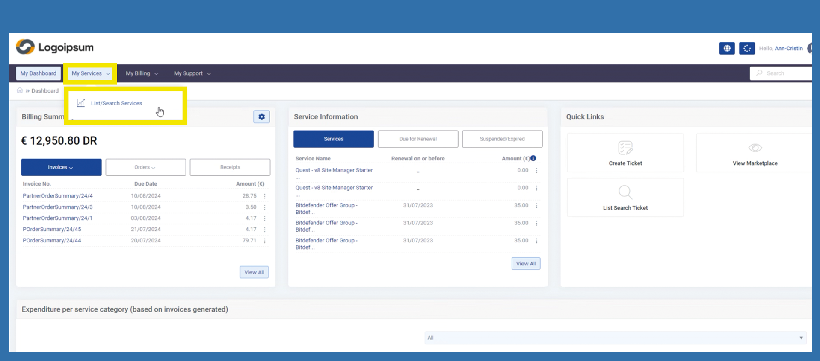
Task: Switch to Suspended/Expired tab
Action: (502, 139)
